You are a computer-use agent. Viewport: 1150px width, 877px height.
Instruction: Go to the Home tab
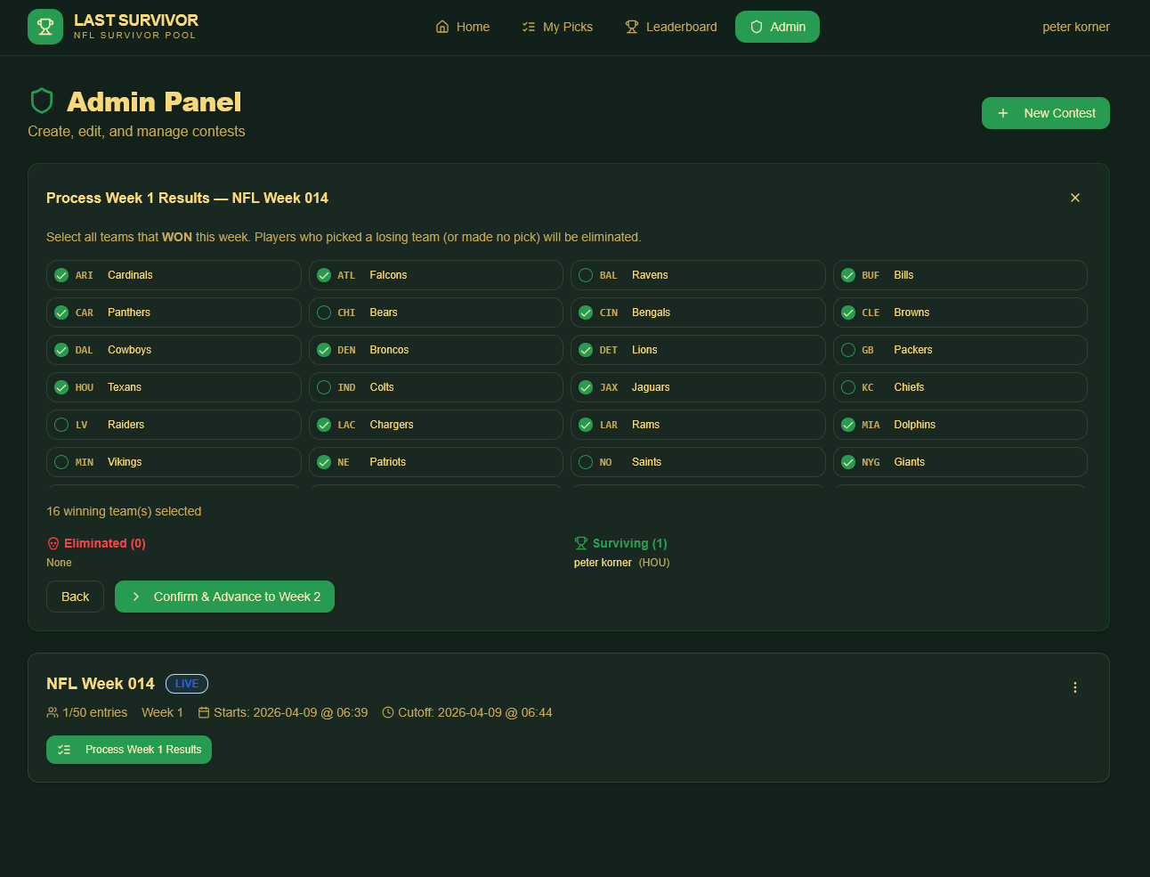[463, 27]
